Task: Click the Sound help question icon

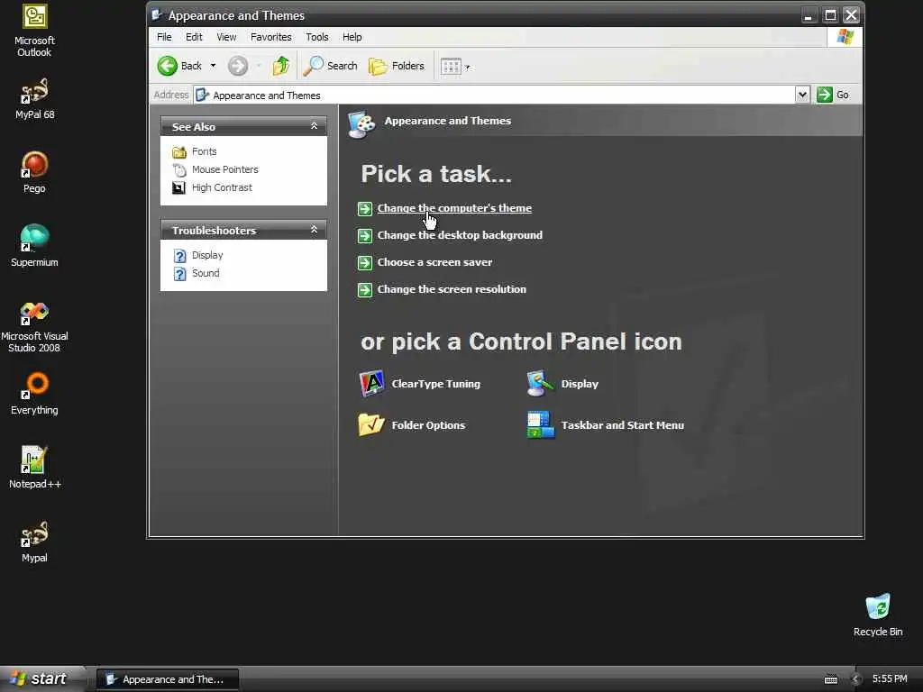Action: [x=179, y=274]
